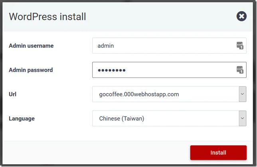Focus the Admin password input field
Image resolution: width=257 pixels, height=167 pixels.
(x=169, y=70)
